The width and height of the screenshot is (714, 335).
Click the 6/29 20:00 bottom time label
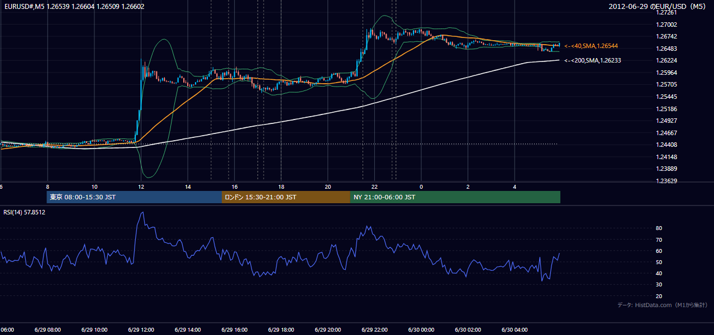pyautogui.click(x=328, y=329)
